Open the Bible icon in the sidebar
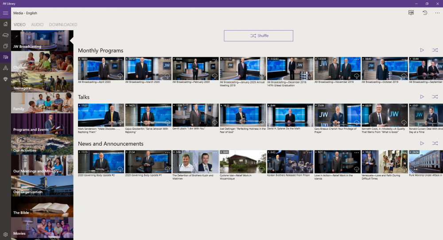Image resolution: width=443 pixels, height=240 pixels. pos(5,35)
